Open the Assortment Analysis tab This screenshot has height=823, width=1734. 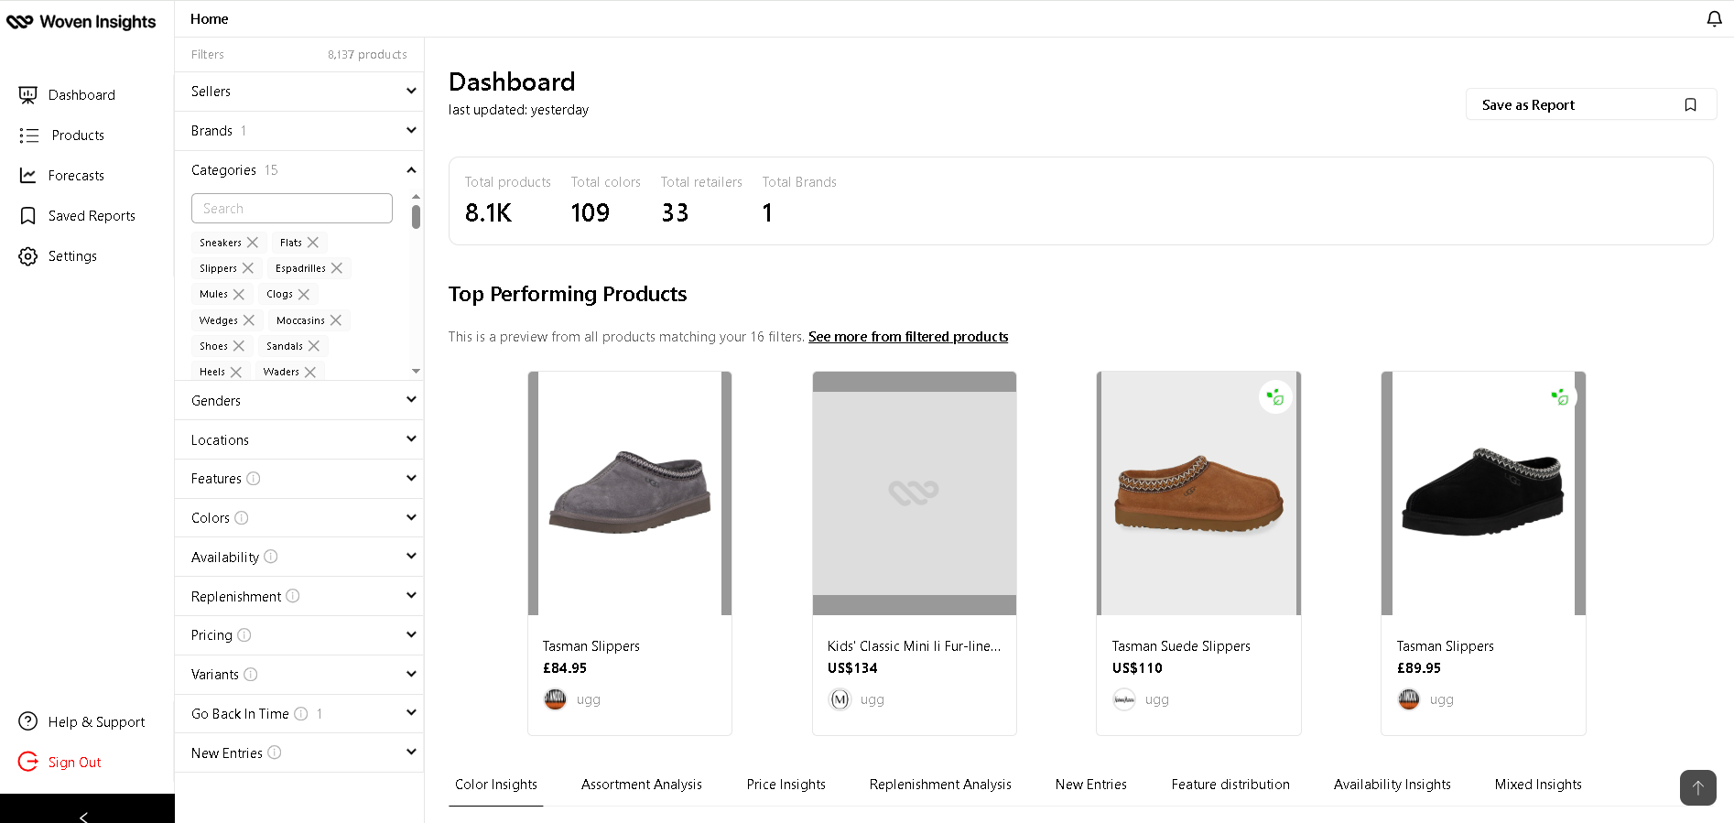642,785
